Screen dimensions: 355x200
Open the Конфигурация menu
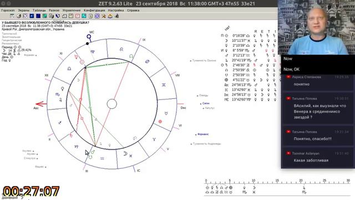click(94, 11)
